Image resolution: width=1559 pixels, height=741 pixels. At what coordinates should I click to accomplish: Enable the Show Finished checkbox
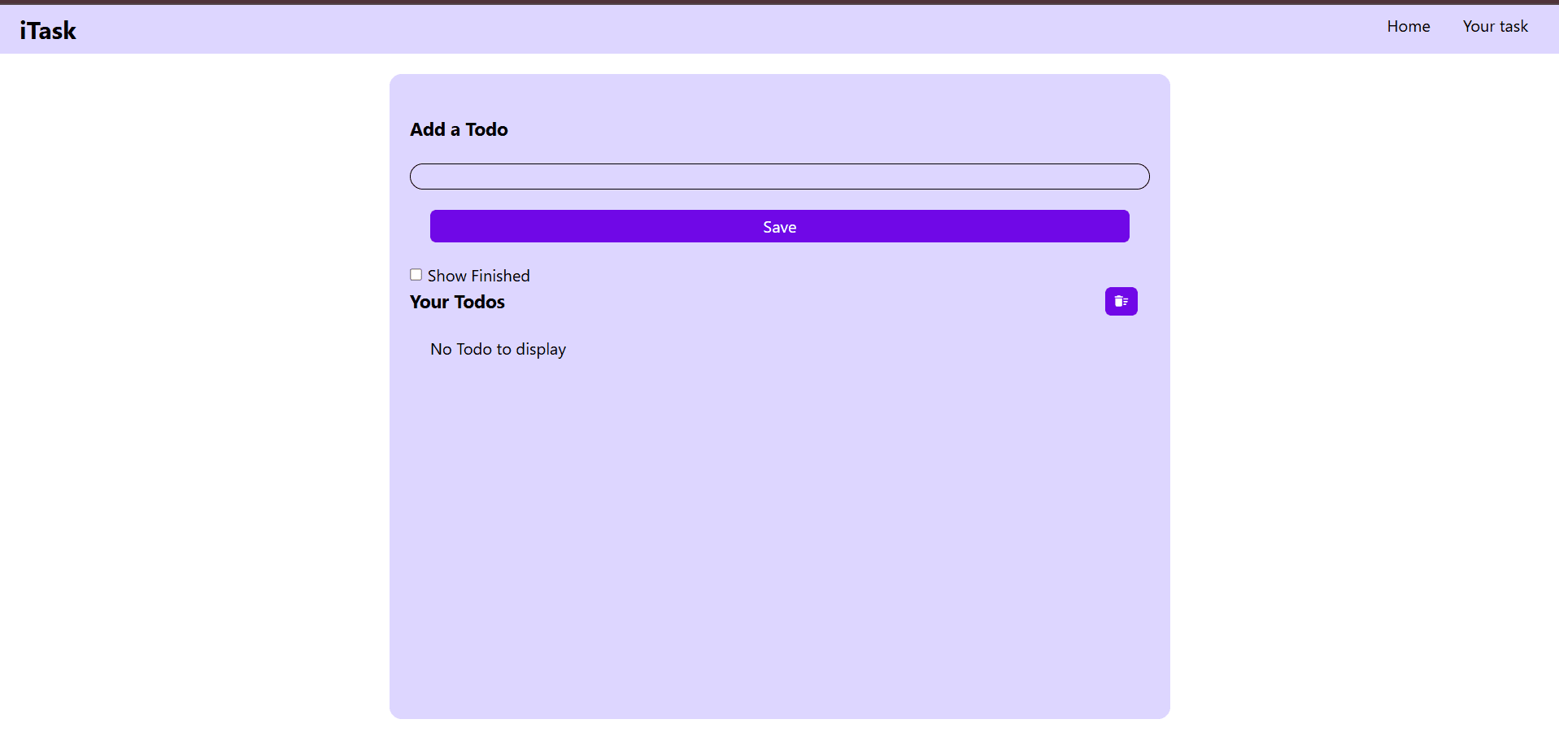click(x=416, y=275)
